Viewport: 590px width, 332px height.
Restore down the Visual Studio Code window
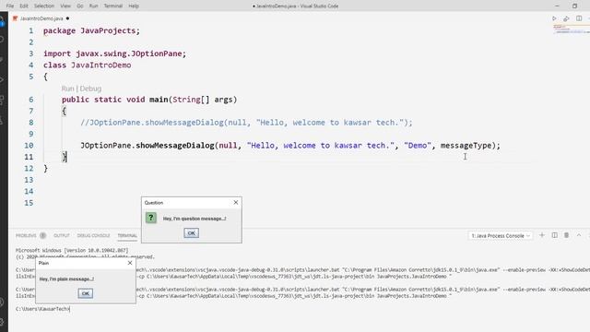point(574,6)
